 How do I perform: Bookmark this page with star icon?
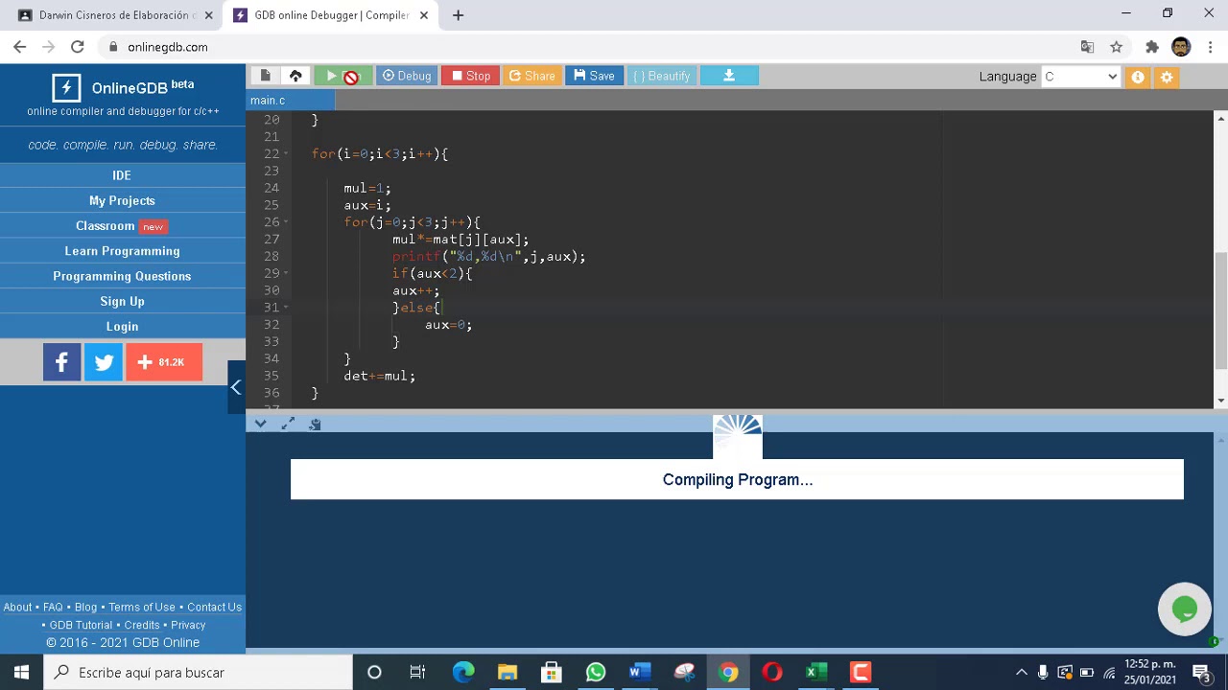click(1116, 47)
